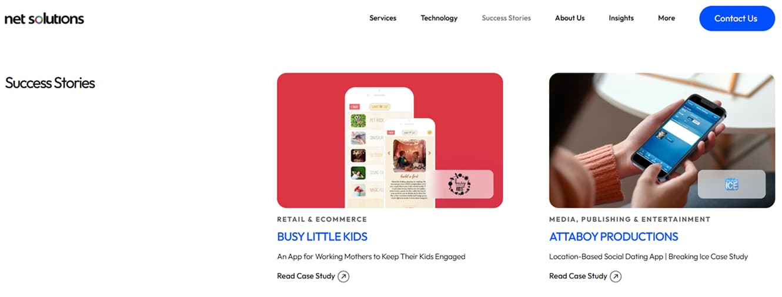Click the Busy Little Kids logo badge
Viewport: 782px width, 297px height.
(460, 184)
